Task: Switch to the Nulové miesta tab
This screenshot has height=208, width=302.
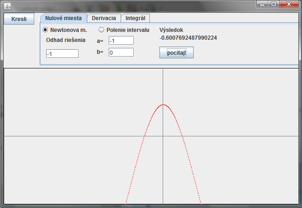Action: 64,18
